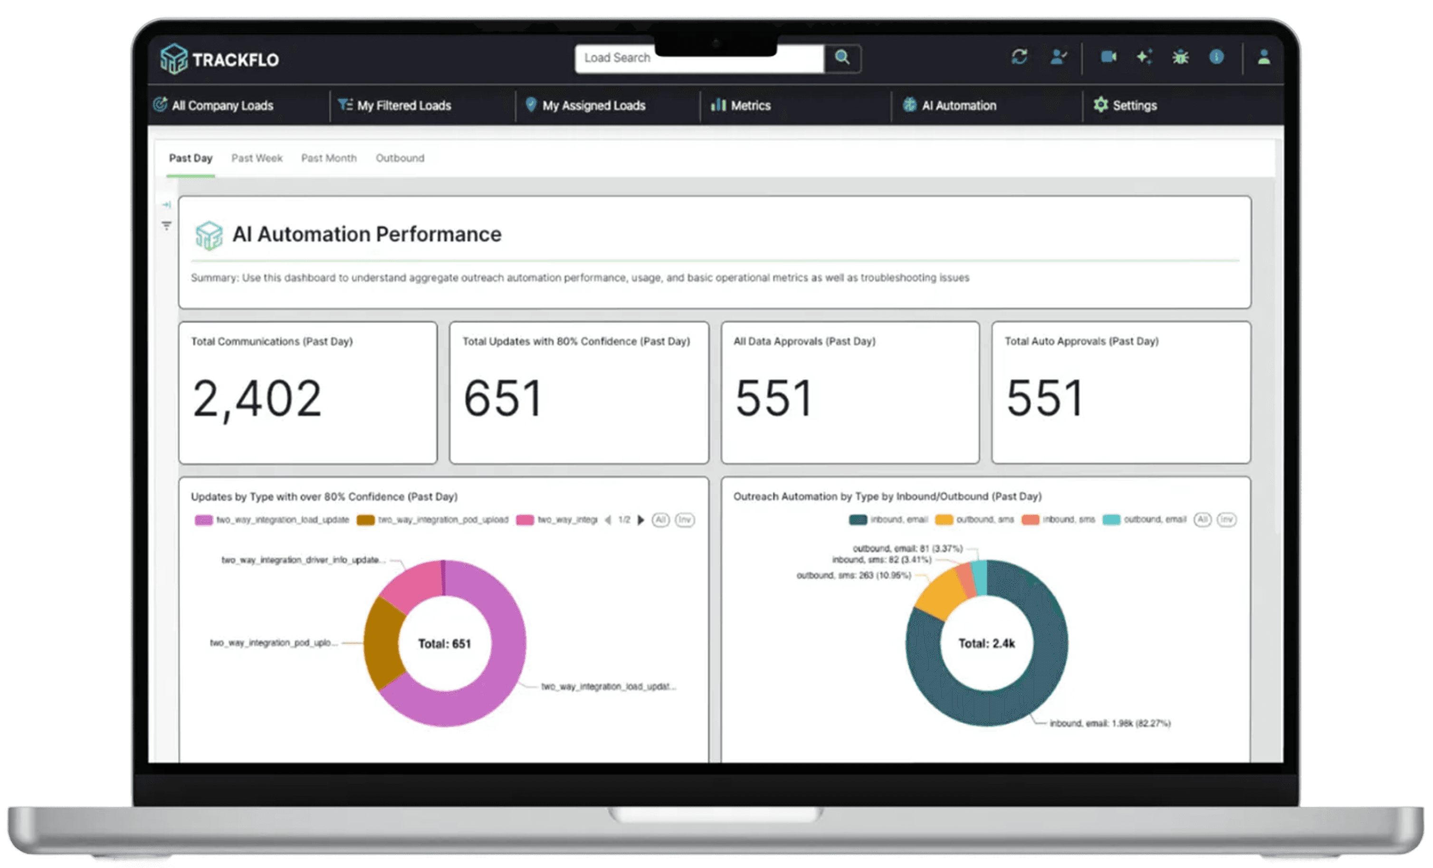
Task: Open the blue info icon
Action: pos(1216,57)
